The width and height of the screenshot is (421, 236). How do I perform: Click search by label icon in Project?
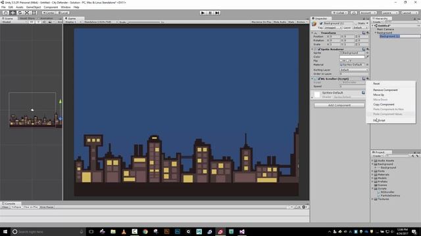[x=417, y=156]
